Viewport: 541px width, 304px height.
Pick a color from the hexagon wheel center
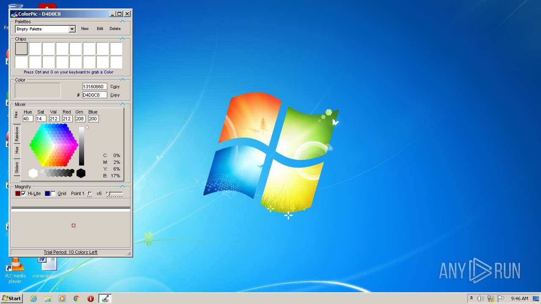pyautogui.click(x=54, y=145)
